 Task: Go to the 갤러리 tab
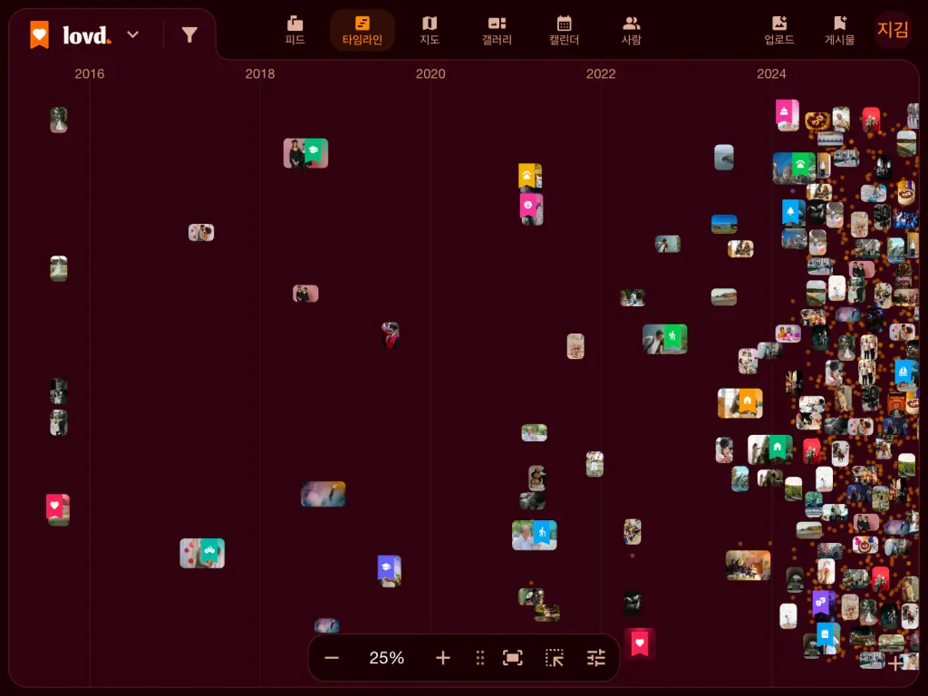[497, 31]
